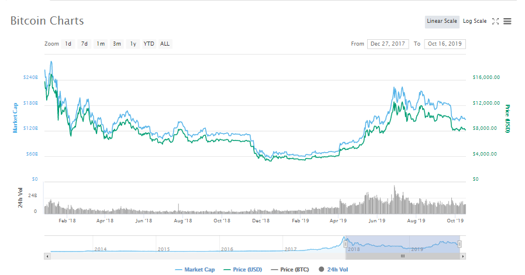525x275 pixels.
Task: Set zoom range to 3m
Action: tap(117, 44)
